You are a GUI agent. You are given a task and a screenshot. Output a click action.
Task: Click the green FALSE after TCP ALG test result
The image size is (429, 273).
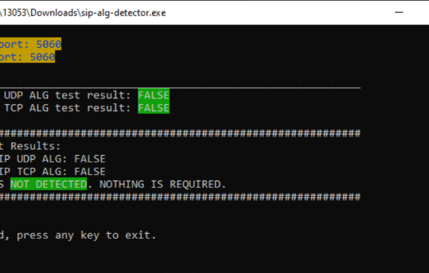[x=154, y=107]
